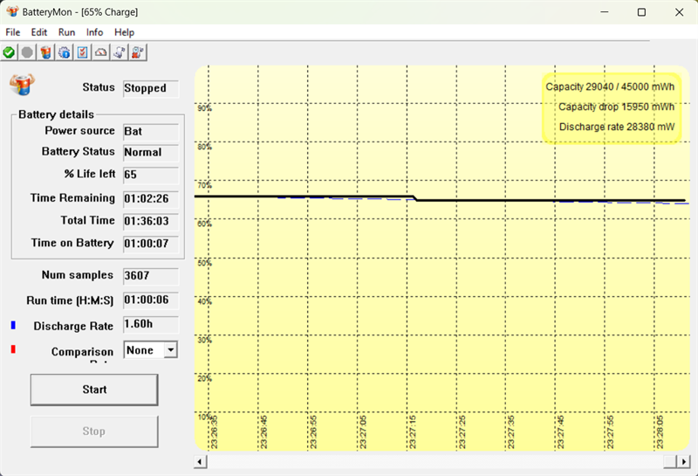The width and height of the screenshot is (698, 476).
Task: Click the Capacity drop 15950 mWh text
Action: click(x=617, y=107)
